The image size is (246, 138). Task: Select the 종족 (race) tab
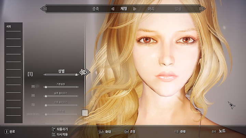(96, 9)
